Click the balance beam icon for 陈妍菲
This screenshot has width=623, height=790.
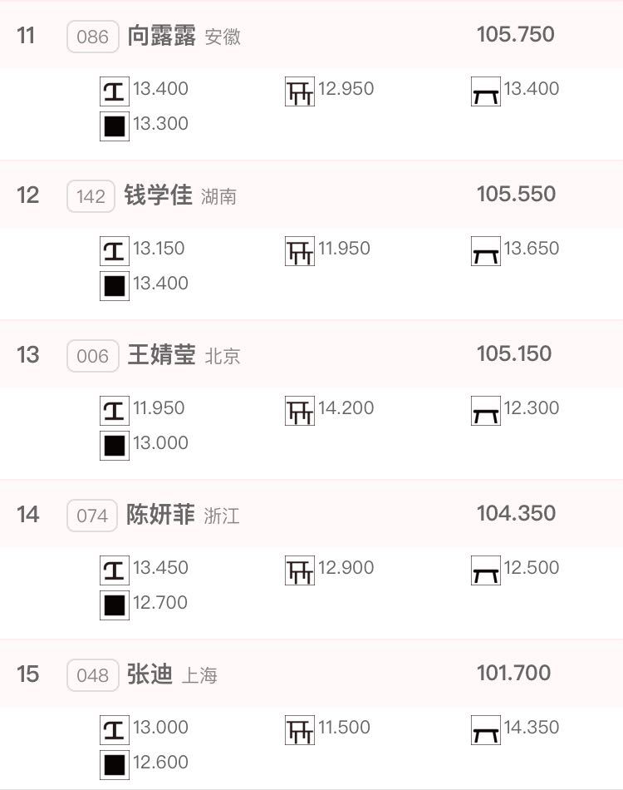pyautogui.click(x=486, y=570)
